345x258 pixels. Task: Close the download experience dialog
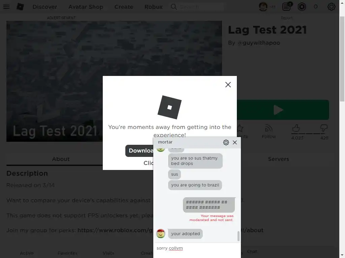228,85
